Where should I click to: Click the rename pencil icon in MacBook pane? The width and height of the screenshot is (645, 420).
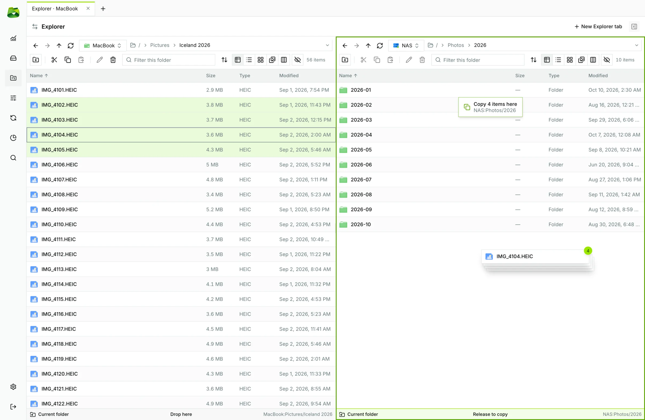tap(100, 60)
